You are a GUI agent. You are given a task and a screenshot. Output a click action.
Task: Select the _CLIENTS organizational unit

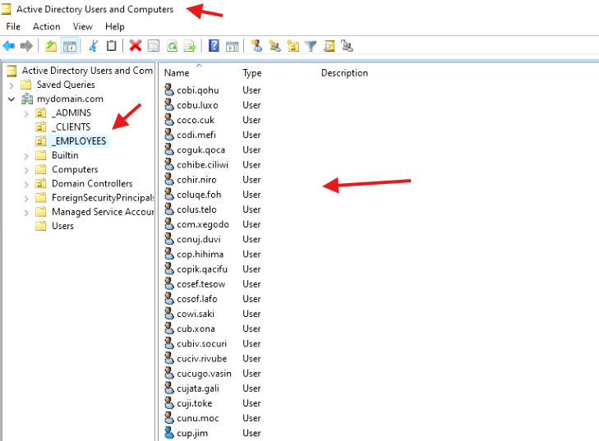click(x=71, y=127)
